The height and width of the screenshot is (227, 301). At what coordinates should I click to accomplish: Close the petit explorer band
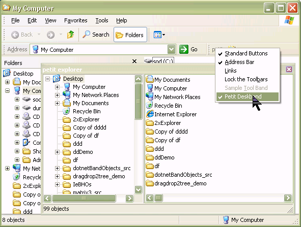(x=289, y=69)
